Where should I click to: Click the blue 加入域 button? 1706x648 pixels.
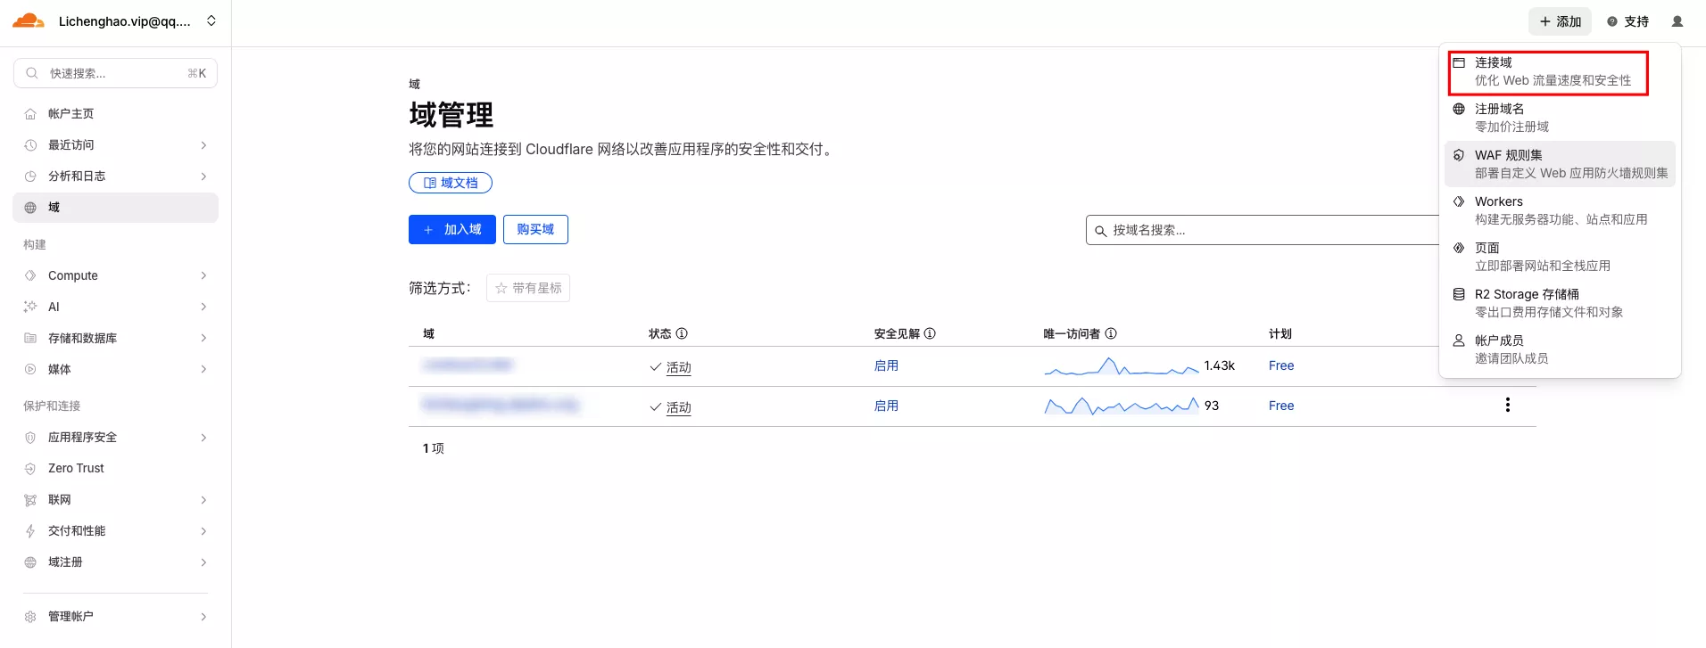(452, 229)
